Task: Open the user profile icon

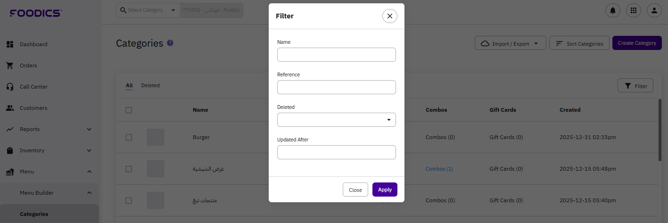Action: (654, 10)
